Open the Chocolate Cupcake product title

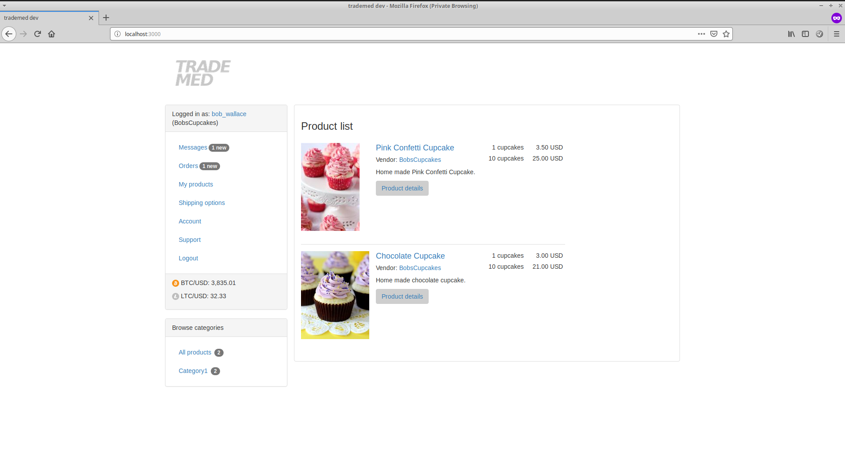pos(410,256)
